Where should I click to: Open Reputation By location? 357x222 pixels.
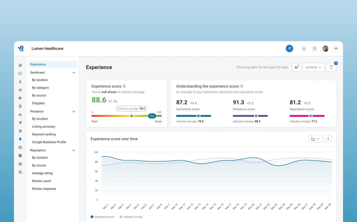(x=40, y=158)
